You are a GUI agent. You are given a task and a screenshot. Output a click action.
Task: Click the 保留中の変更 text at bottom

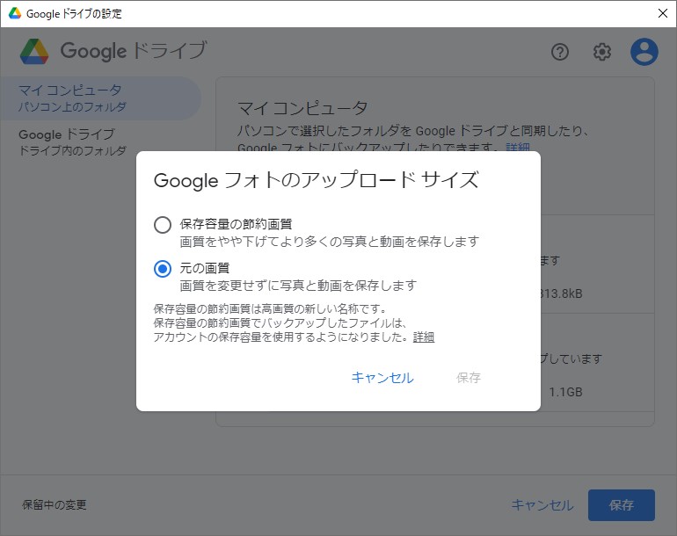tap(55, 504)
